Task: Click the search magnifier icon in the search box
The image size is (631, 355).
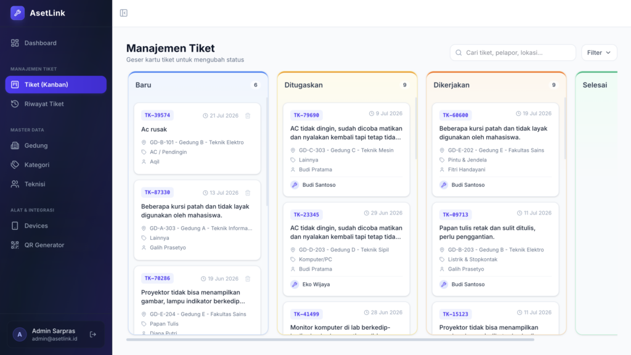Action: pyautogui.click(x=458, y=53)
